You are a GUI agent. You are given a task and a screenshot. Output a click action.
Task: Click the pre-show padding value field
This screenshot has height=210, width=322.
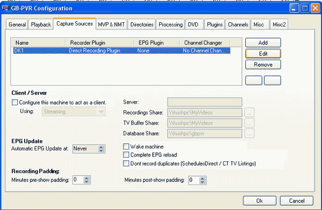pos(78,180)
